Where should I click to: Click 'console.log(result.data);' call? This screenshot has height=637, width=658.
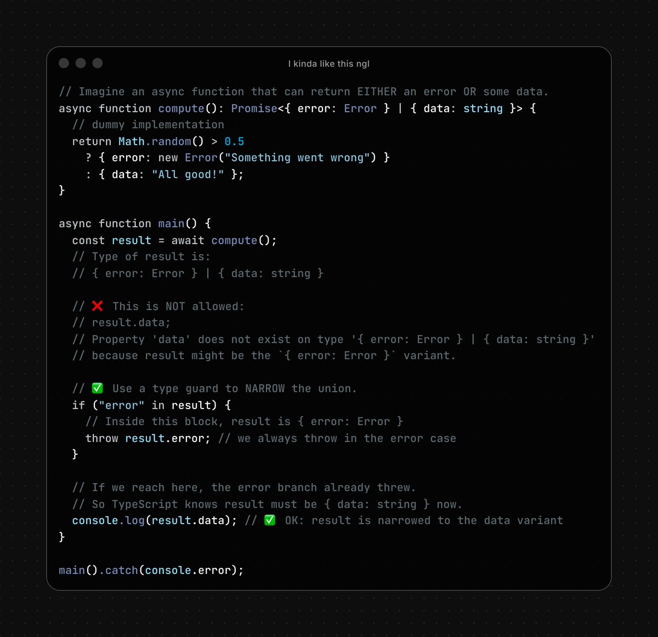(155, 520)
